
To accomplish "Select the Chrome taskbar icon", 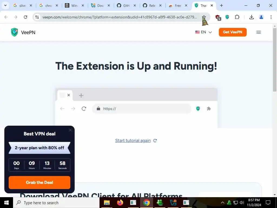I will tap(146, 203).
